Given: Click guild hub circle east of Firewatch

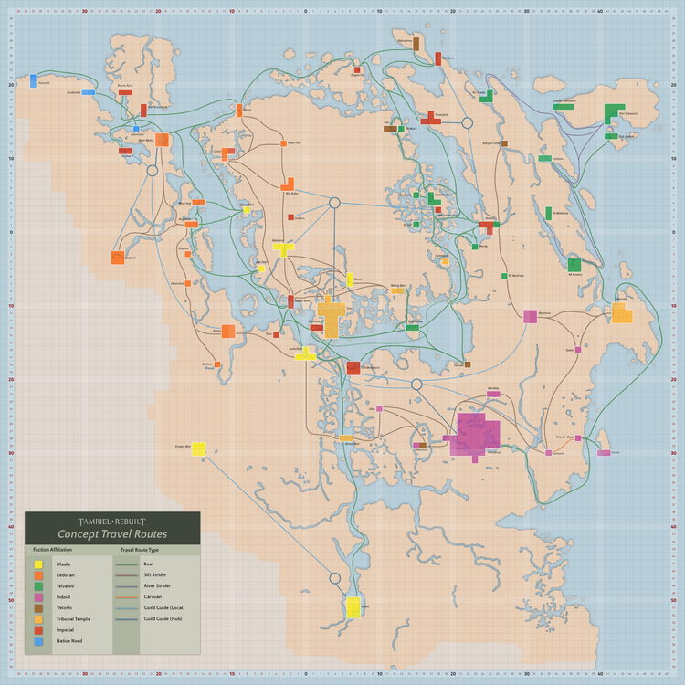Looking at the screenshot, I should (468, 122).
